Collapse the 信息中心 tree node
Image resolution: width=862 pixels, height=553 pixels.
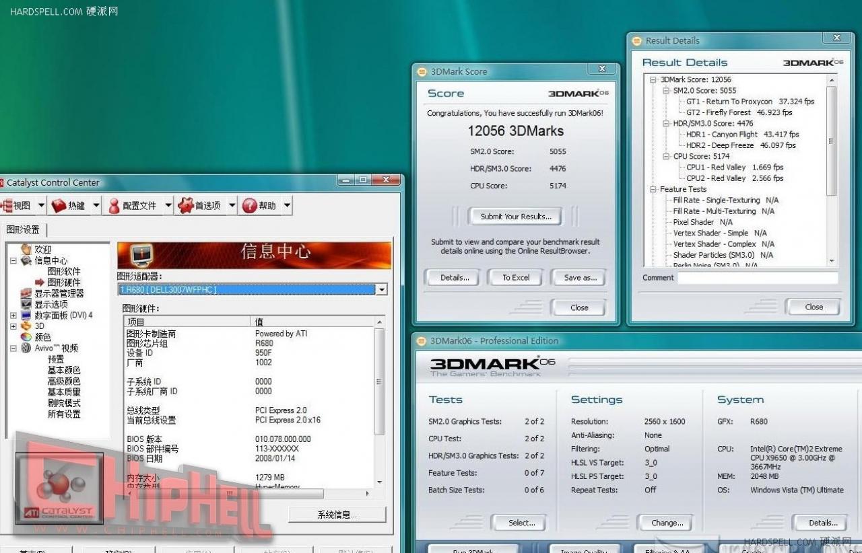(13, 260)
